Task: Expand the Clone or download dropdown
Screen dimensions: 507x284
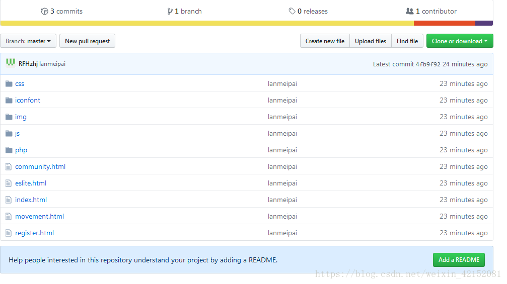Action: click(460, 41)
